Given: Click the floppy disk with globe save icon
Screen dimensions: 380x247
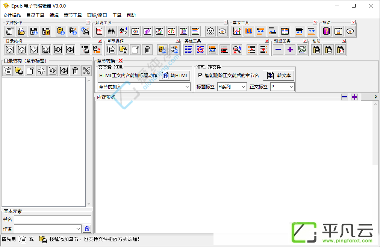Looking at the screenshot, I should 34,31.
